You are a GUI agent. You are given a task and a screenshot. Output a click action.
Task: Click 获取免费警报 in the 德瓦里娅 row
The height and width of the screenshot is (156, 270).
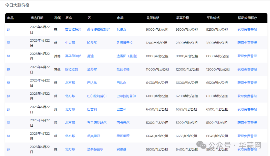[x=247, y=136]
